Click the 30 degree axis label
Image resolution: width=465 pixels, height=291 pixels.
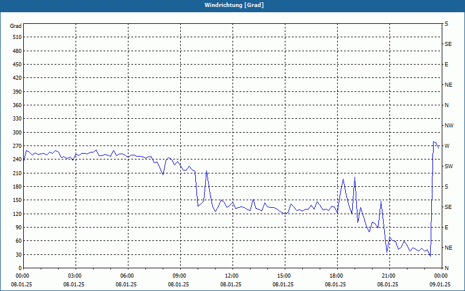19,255
